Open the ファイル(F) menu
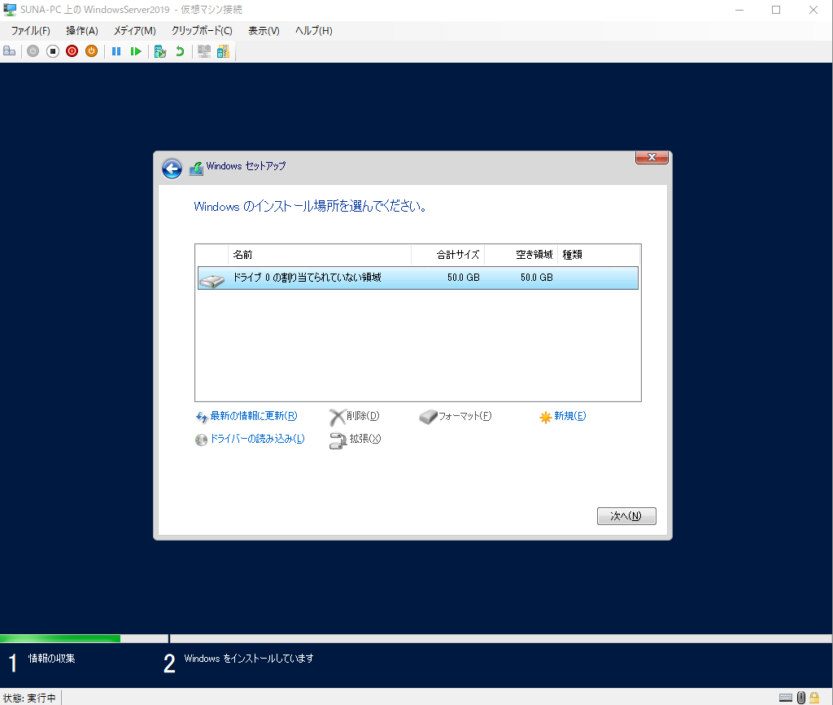833x705 pixels. (31, 31)
